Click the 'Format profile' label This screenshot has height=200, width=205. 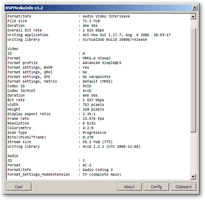coord(23,63)
